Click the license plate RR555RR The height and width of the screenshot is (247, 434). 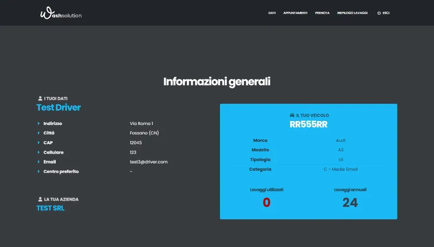point(309,124)
